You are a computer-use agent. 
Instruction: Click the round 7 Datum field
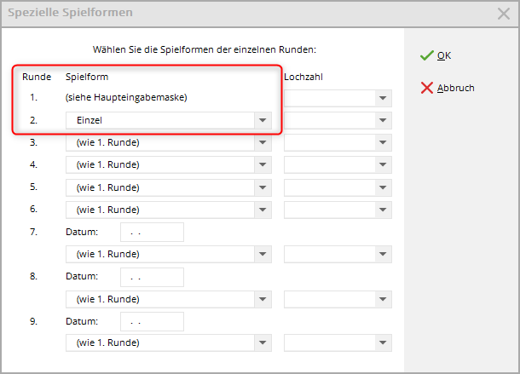pos(153,232)
